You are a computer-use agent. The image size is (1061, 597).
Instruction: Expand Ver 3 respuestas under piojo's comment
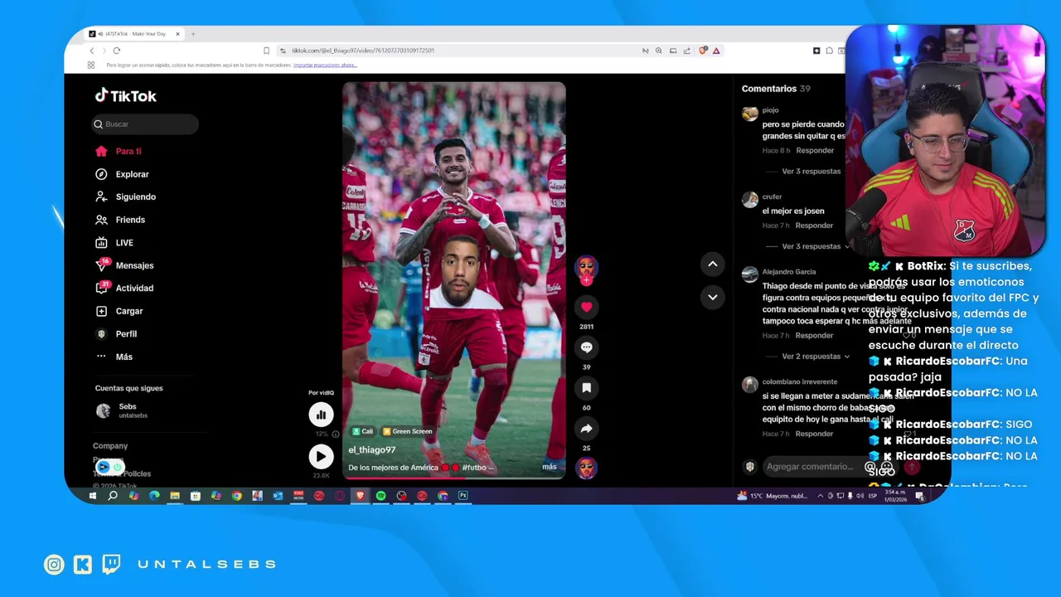pos(811,172)
